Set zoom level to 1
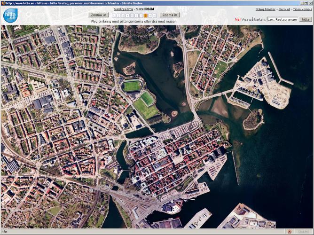This screenshot has height=235, width=314. (x=114, y=15)
